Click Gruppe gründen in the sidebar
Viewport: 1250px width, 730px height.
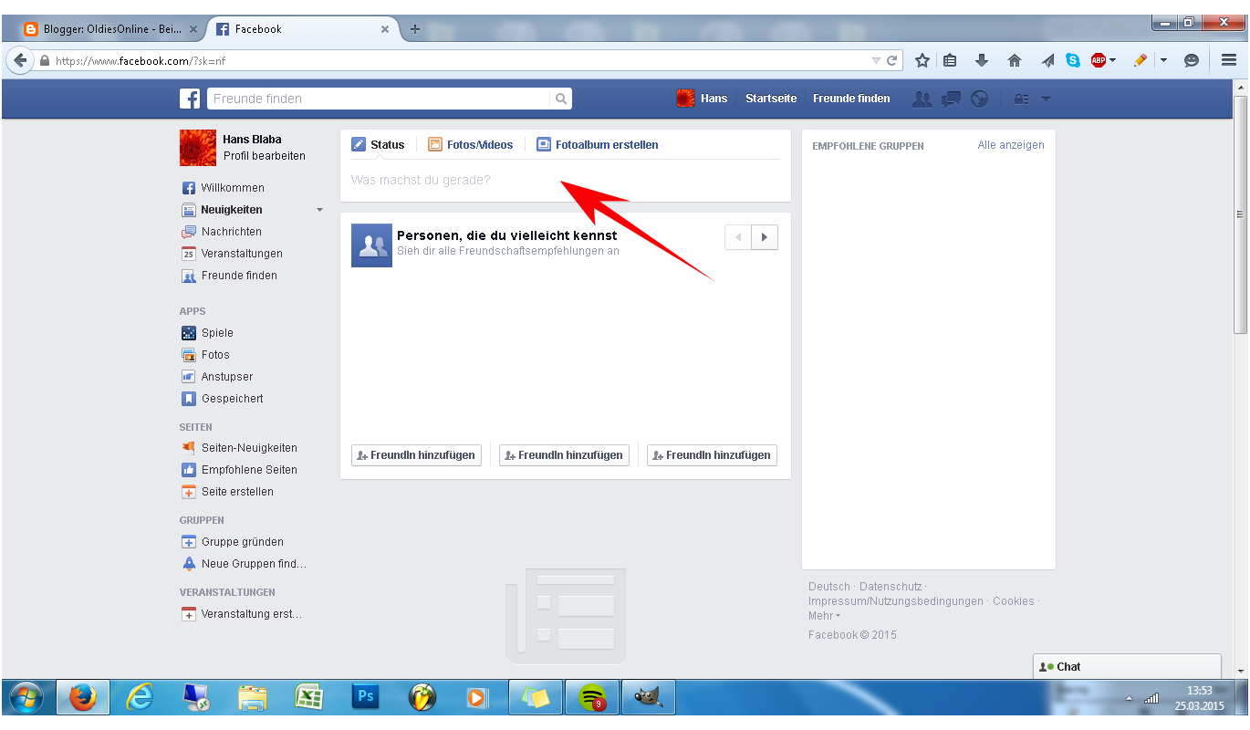click(x=233, y=542)
